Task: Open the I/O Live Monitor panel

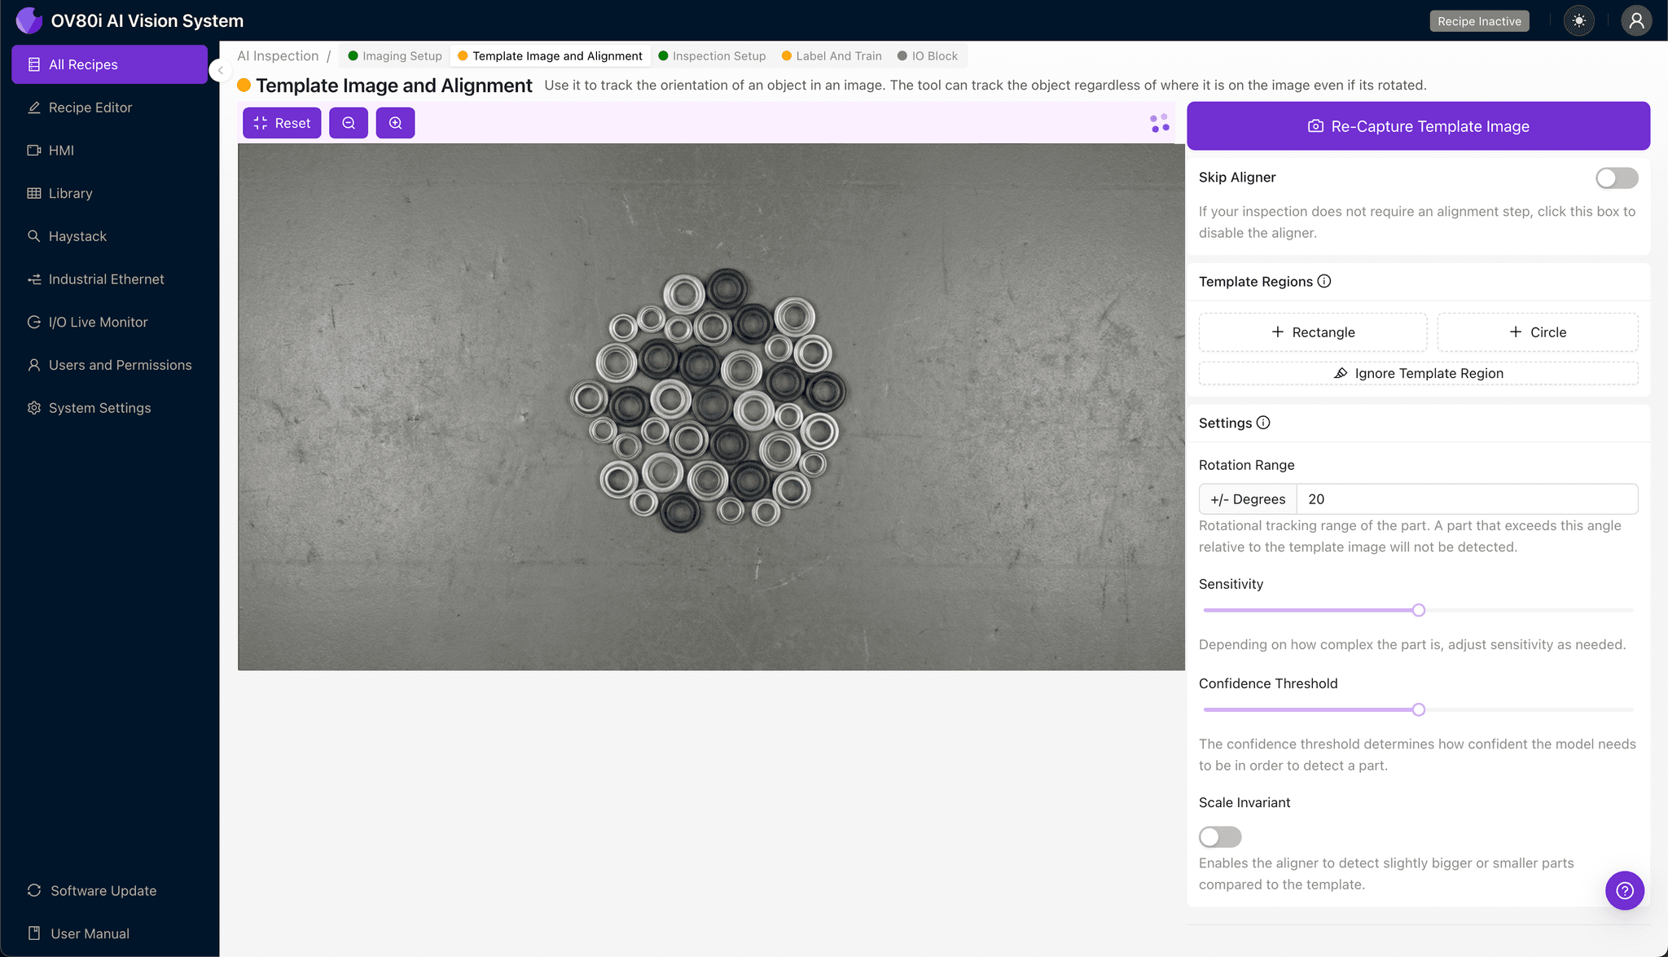Action: [x=95, y=322]
